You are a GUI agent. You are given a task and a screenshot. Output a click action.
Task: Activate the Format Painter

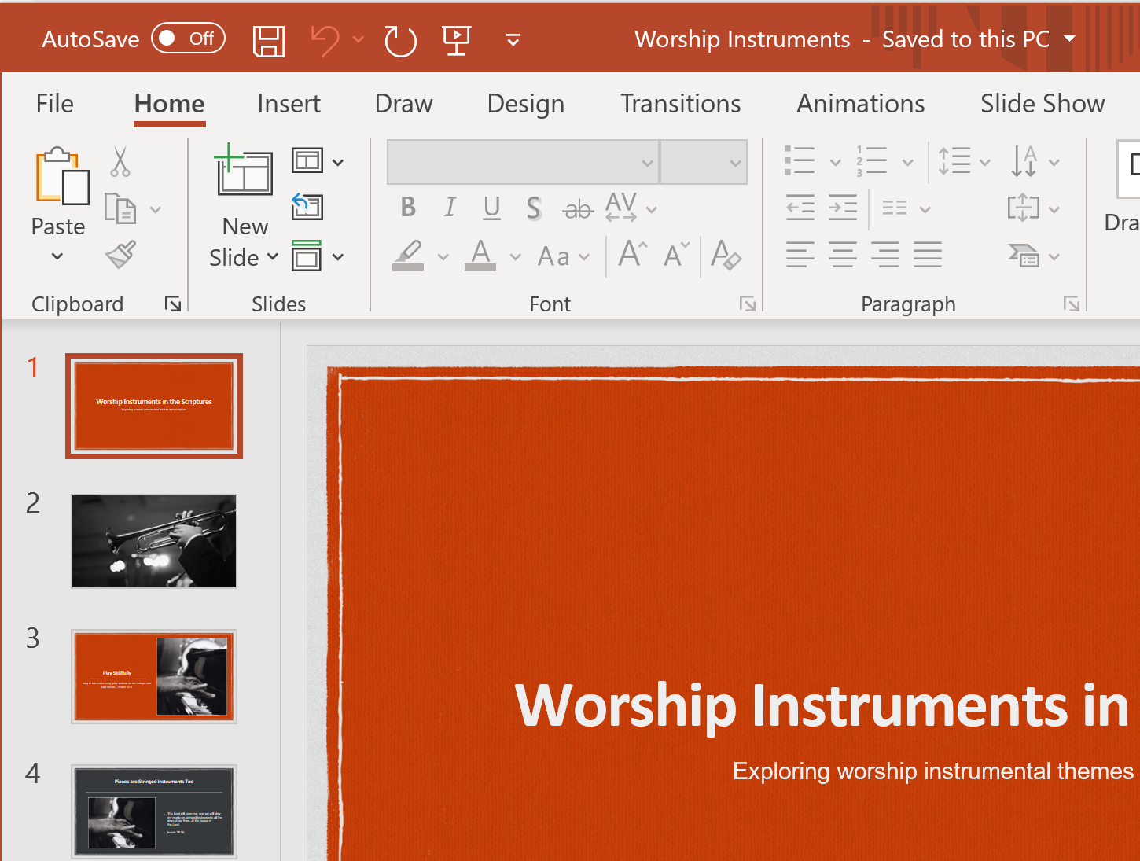[120, 256]
